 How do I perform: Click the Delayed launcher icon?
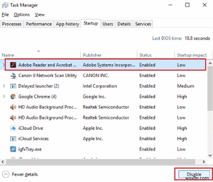pyautogui.click(x=13, y=86)
